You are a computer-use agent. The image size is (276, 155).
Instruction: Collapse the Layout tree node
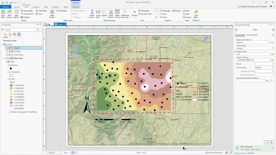[3, 44]
